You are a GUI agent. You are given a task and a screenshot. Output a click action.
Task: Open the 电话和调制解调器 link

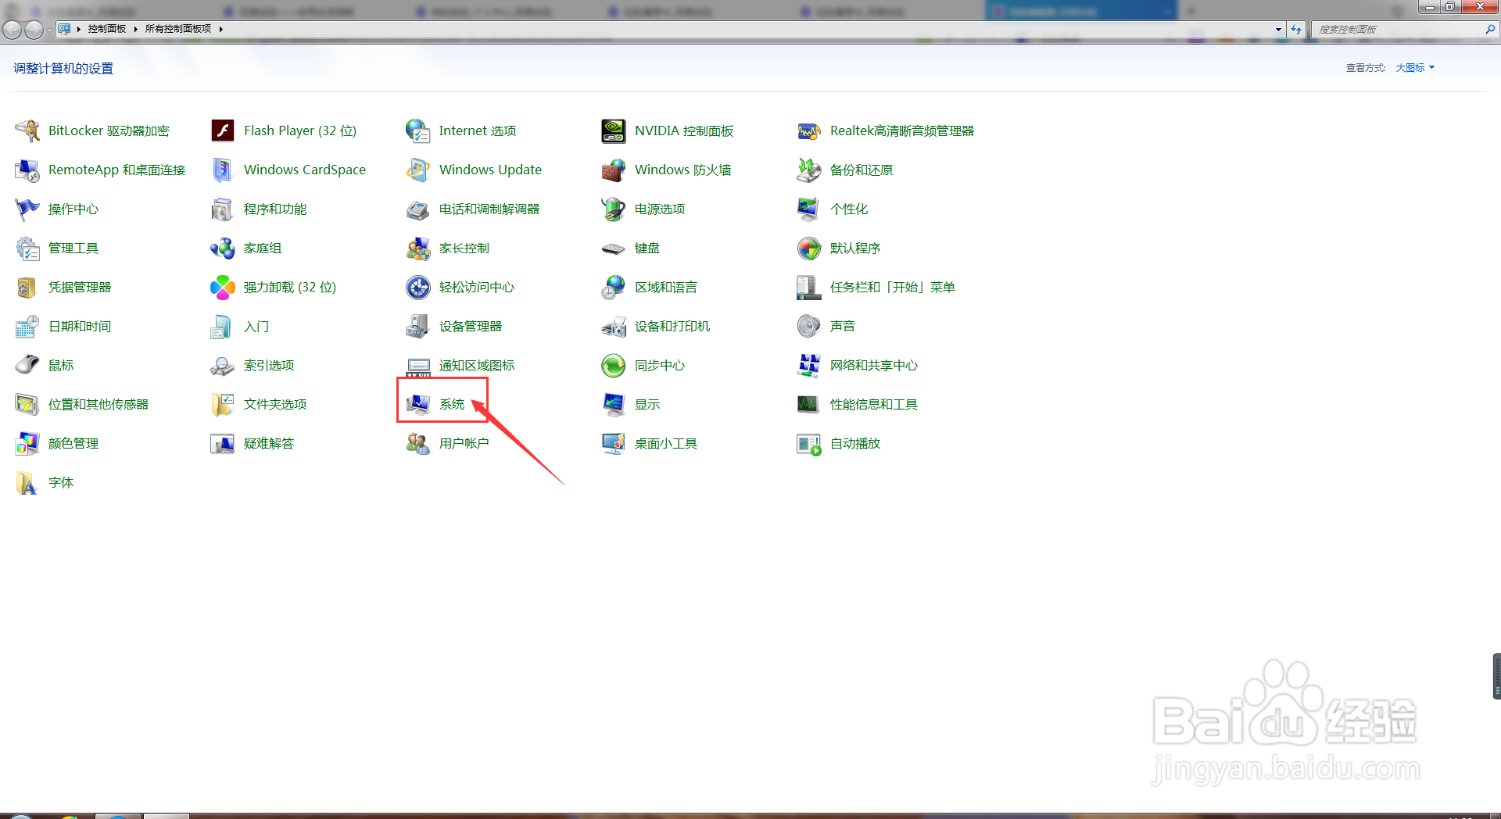[489, 209]
